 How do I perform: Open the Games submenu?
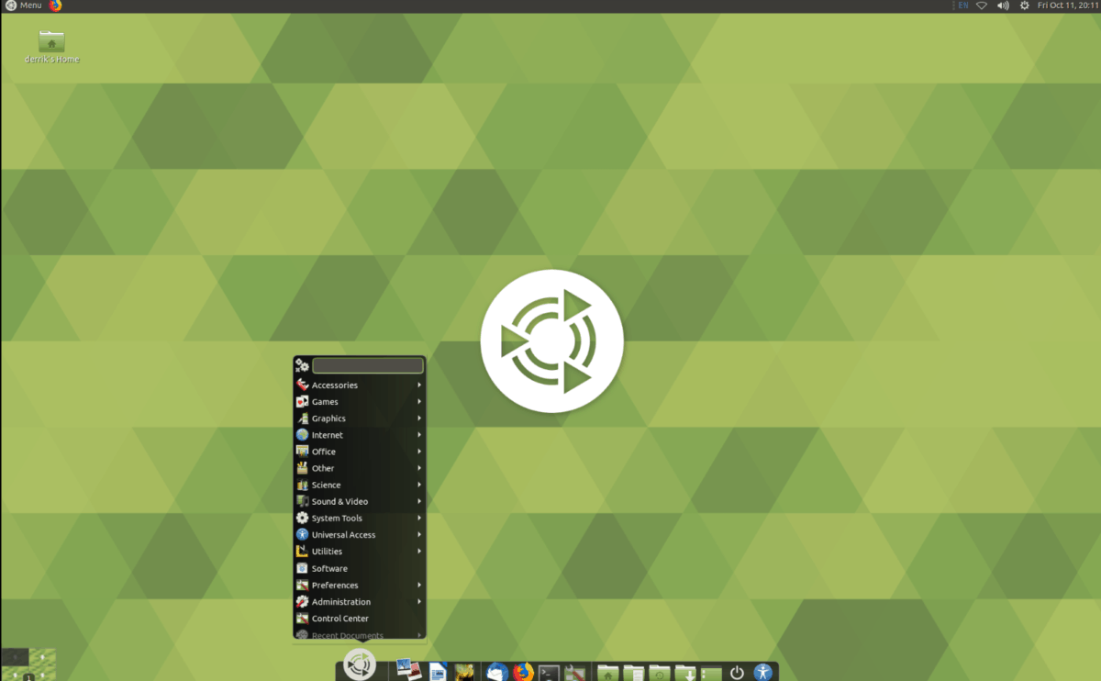360,402
